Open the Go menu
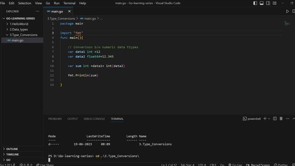Image resolution: width=295 pixels, height=166 pixels. click(48, 3)
